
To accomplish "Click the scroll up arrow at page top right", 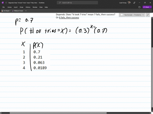I will pyautogui.click(x=152, y=18).
